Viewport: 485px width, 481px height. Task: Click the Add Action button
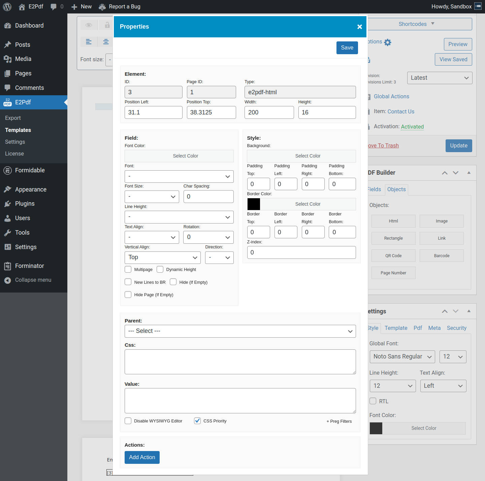coord(142,457)
